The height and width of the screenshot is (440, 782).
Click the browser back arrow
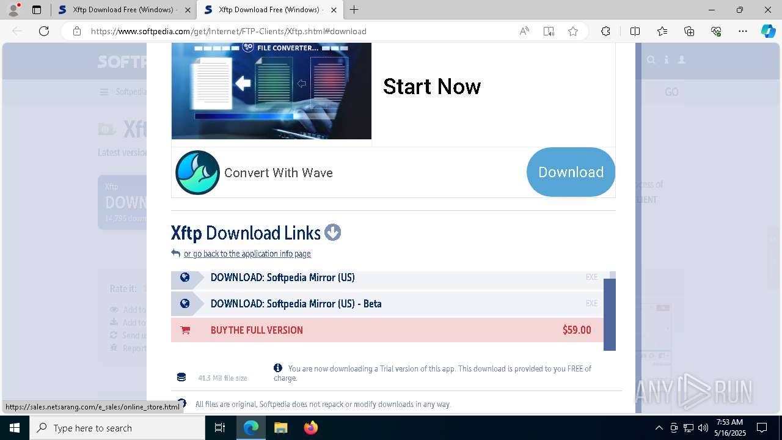click(17, 31)
